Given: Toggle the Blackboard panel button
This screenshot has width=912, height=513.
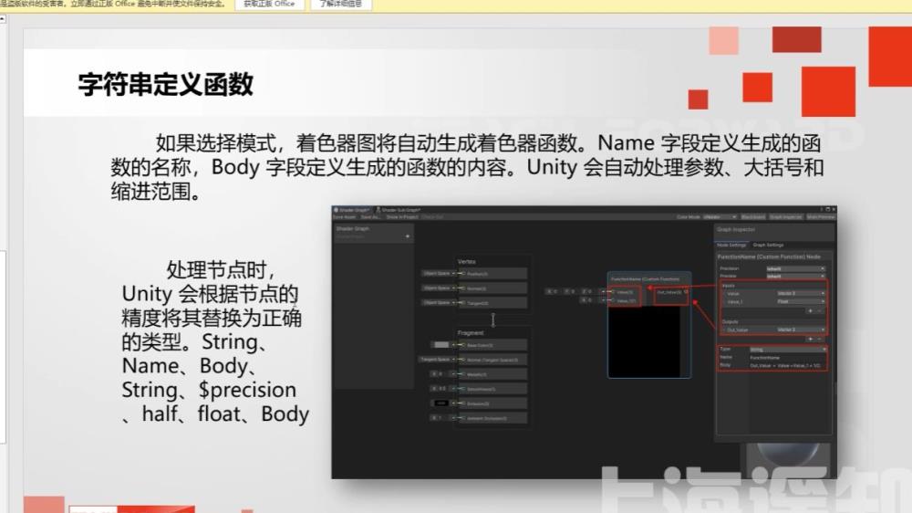Looking at the screenshot, I should [753, 217].
